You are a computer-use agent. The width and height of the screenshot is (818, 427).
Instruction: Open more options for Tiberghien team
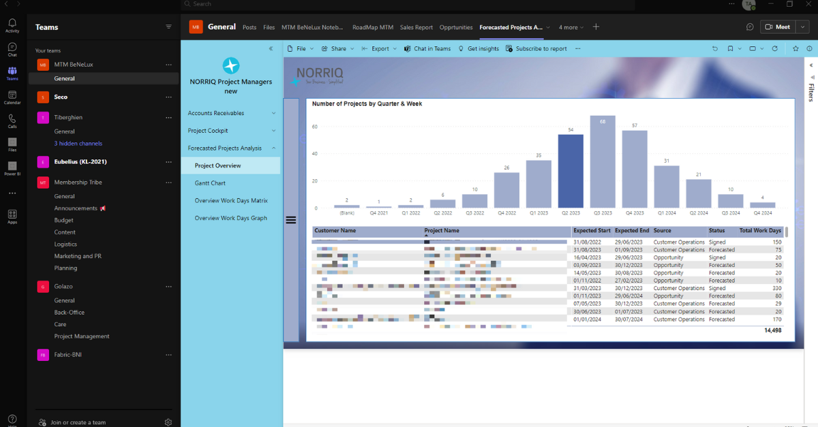pyautogui.click(x=168, y=117)
